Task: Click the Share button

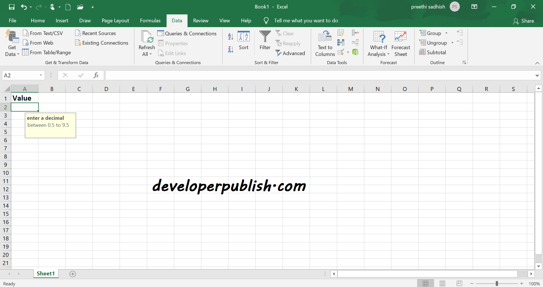Action: [523, 21]
